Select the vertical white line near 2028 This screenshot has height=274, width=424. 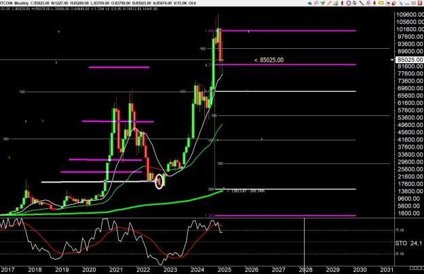[x=305, y=242]
